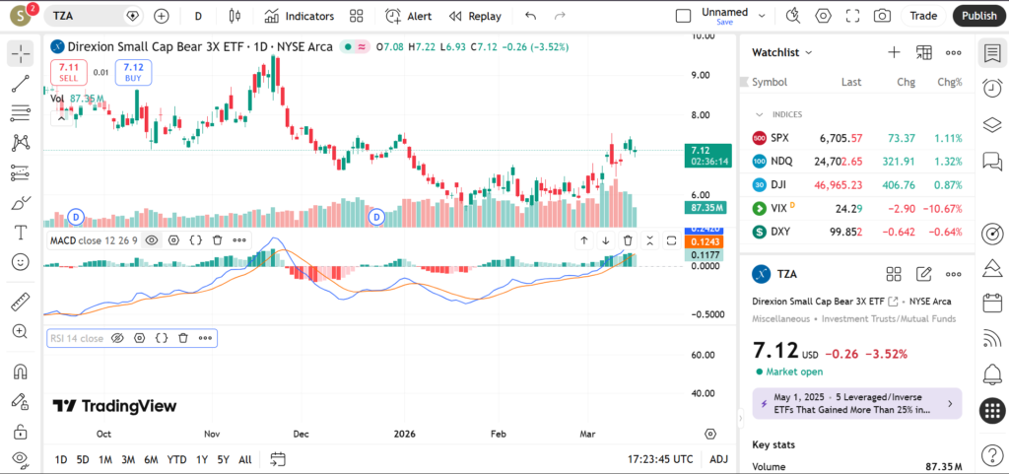Activate the Magnet snapping mode

pos(21,372)
